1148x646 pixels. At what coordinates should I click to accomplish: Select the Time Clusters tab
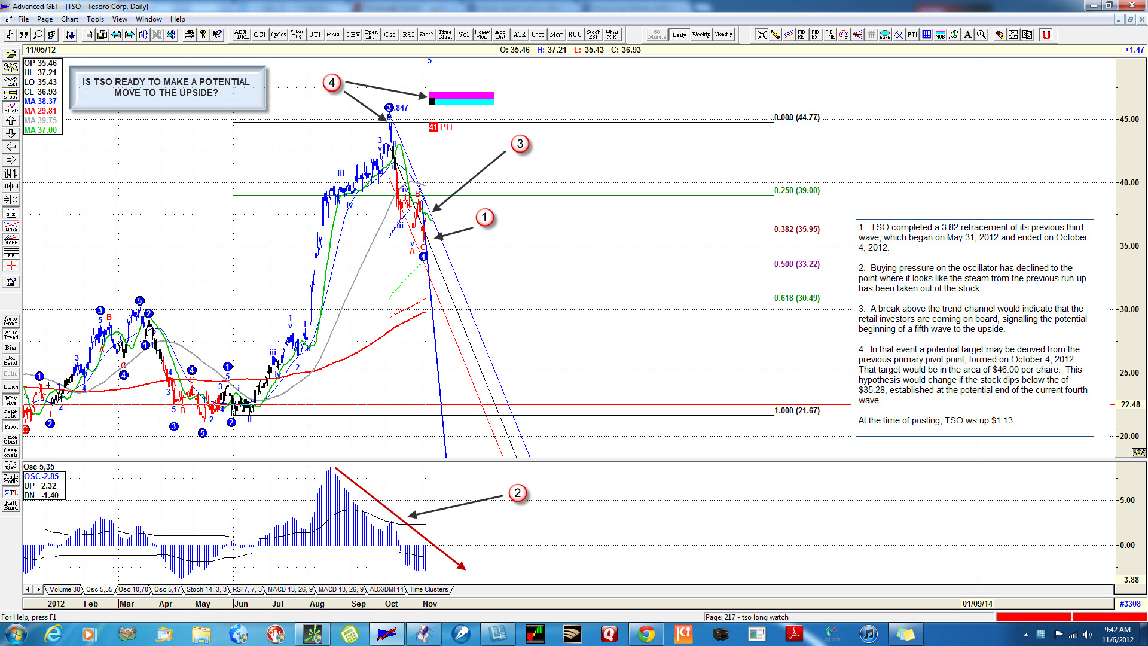[428, 590]
